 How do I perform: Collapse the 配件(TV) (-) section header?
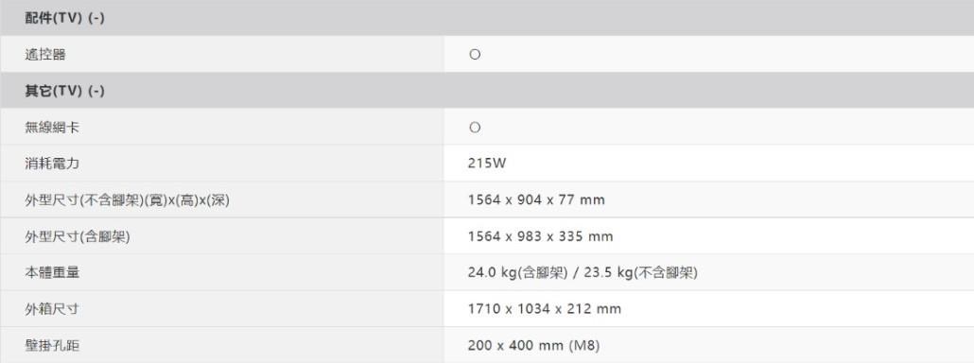487,18
